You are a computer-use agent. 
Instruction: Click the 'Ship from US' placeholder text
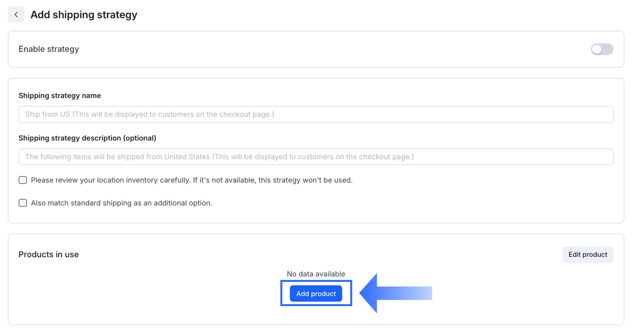coord(48,114)
